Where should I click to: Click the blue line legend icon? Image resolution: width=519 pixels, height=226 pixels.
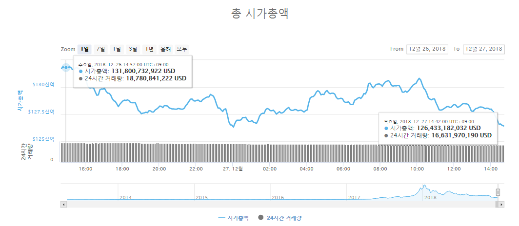tap(222, 218)
